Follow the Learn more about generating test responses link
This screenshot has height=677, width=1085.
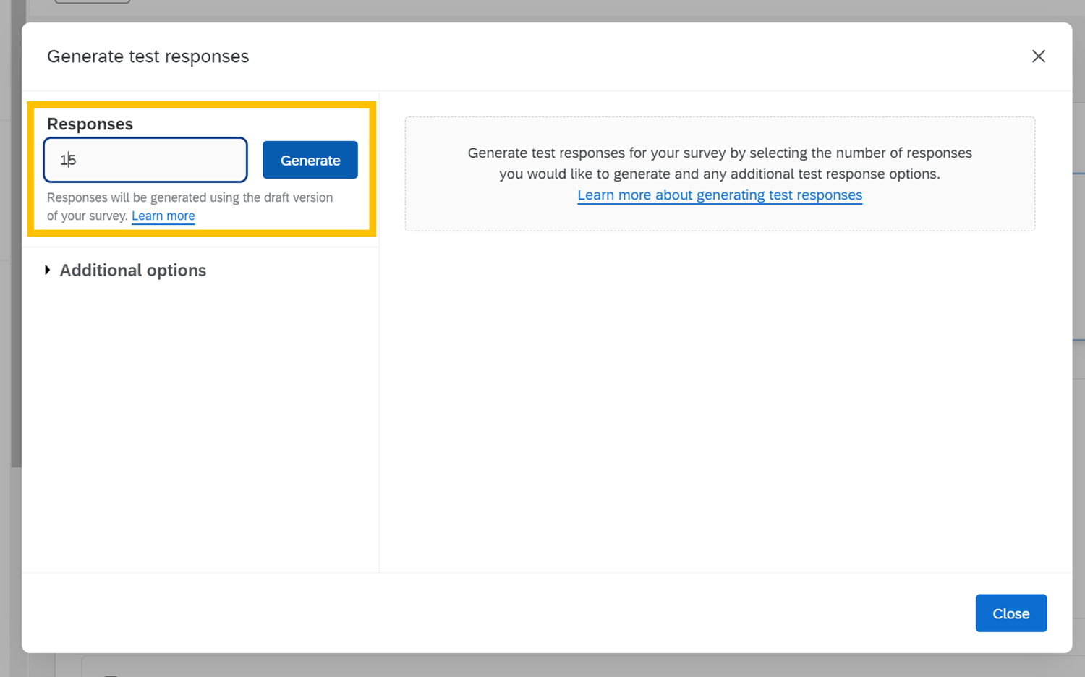point(719,195)
